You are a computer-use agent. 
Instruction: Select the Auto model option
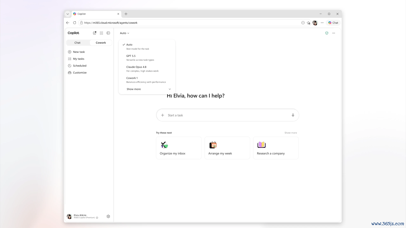[147, 46]
